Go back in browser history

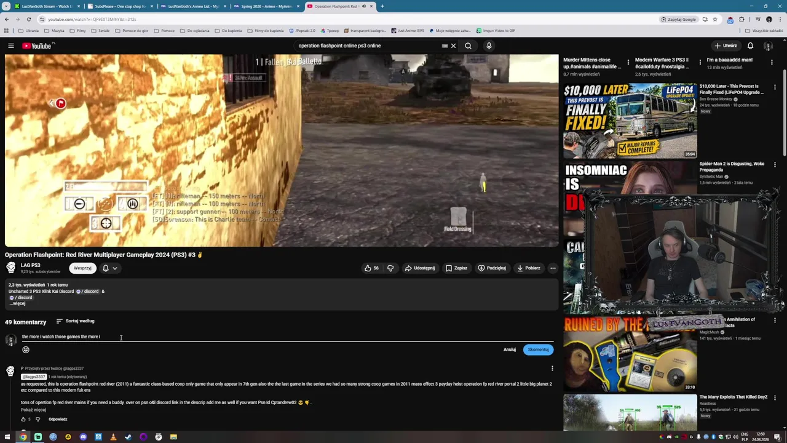(x=7, y=19)
